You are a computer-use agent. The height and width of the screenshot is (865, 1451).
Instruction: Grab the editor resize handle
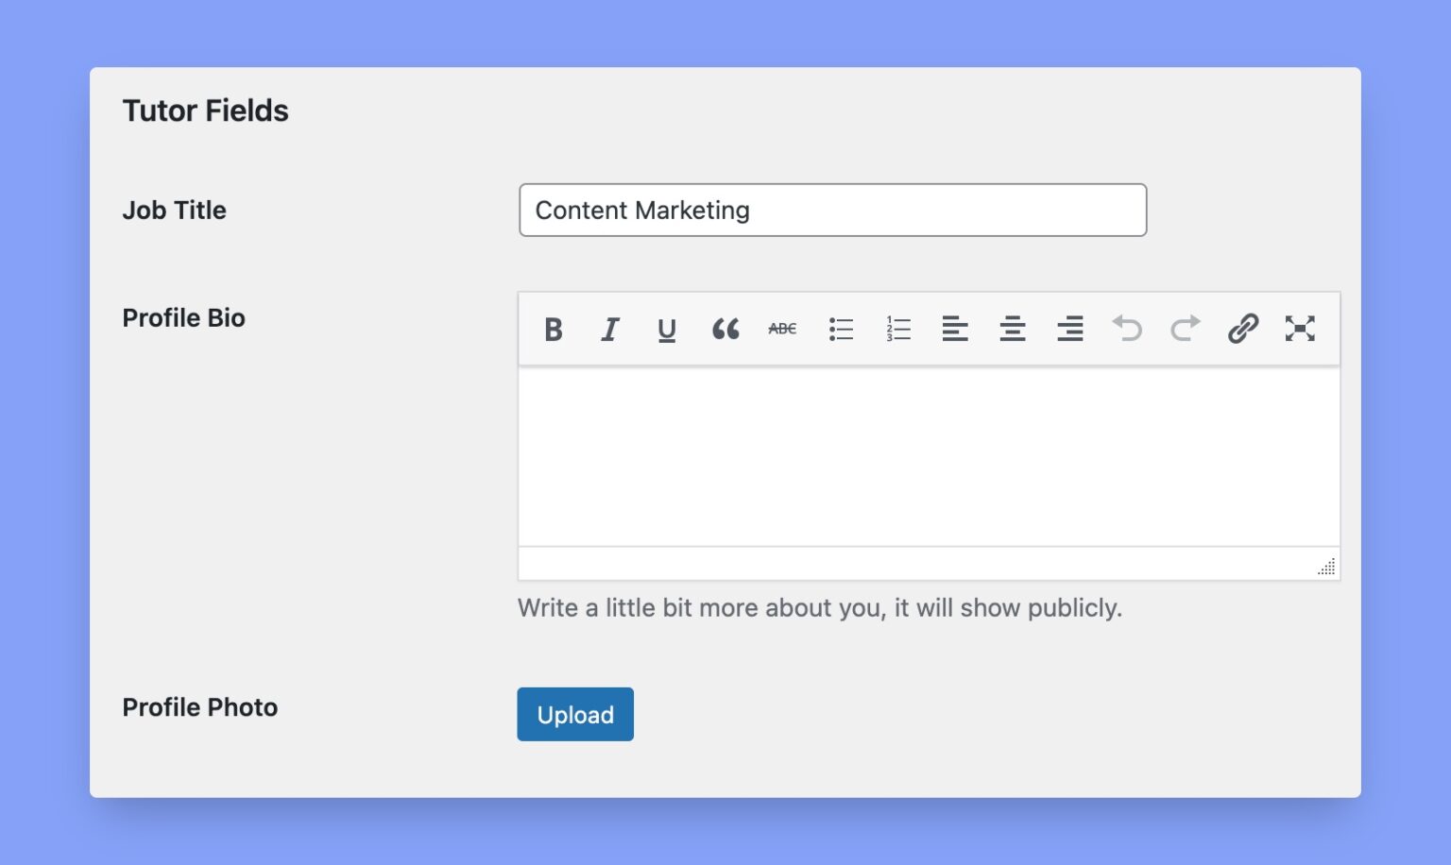(1327, 567)
